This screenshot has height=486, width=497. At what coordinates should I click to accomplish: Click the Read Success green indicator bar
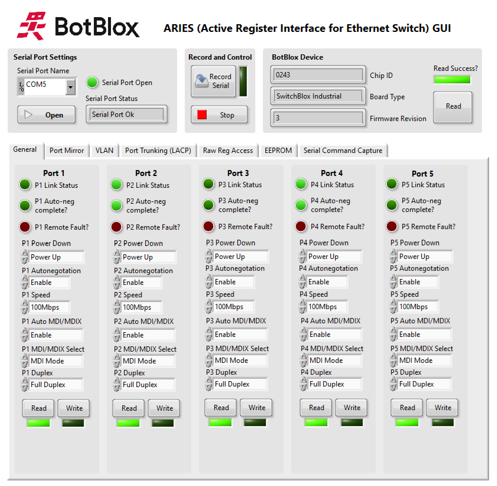[452, 80]
